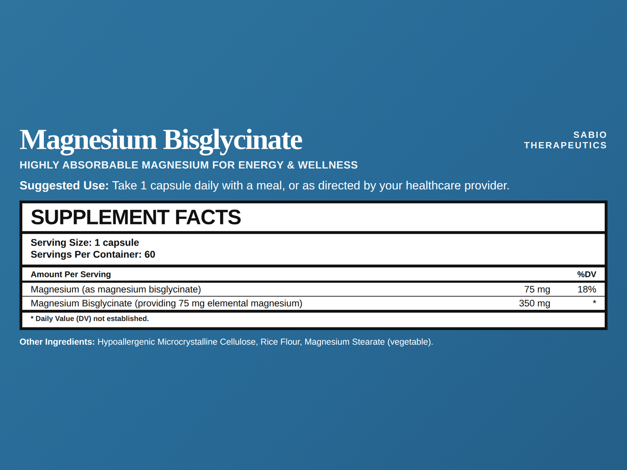This screenshot has height=470, width=627.
Task: Select the 'providing 75 mg elemental magnesium' row label
Action: coord(167,303)
